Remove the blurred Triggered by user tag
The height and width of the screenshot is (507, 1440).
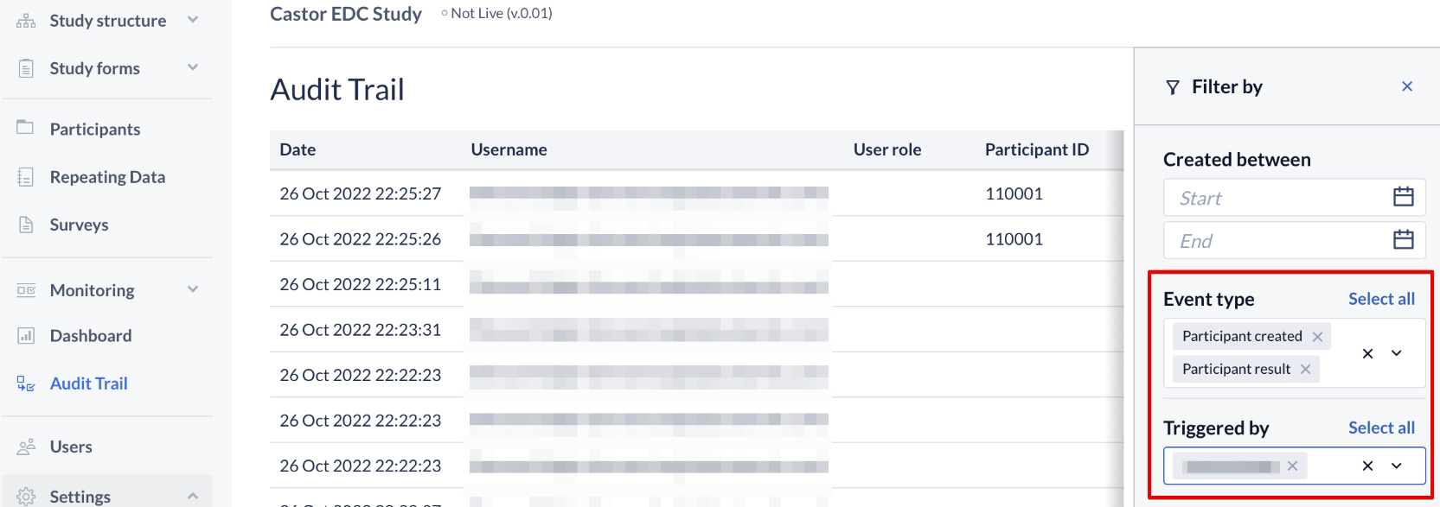(1292, 466)
